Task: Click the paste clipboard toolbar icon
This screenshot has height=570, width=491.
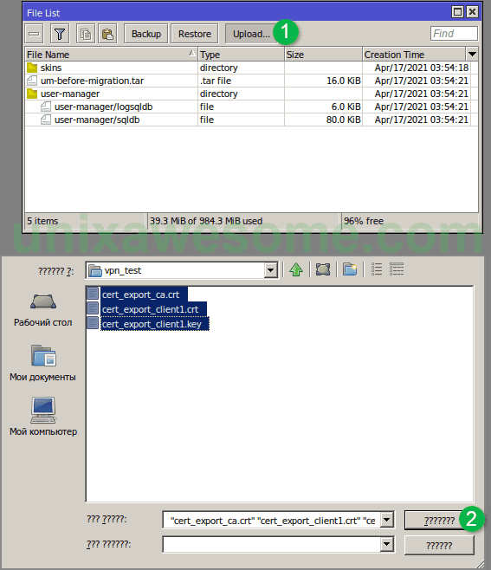Action: pos(107,34)
